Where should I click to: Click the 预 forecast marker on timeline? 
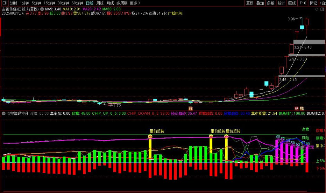pyautogui.click(x=190, y=108)
